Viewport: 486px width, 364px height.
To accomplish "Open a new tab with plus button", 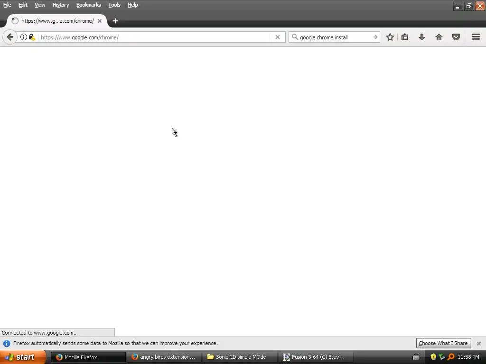I will (x=115, y=21).
